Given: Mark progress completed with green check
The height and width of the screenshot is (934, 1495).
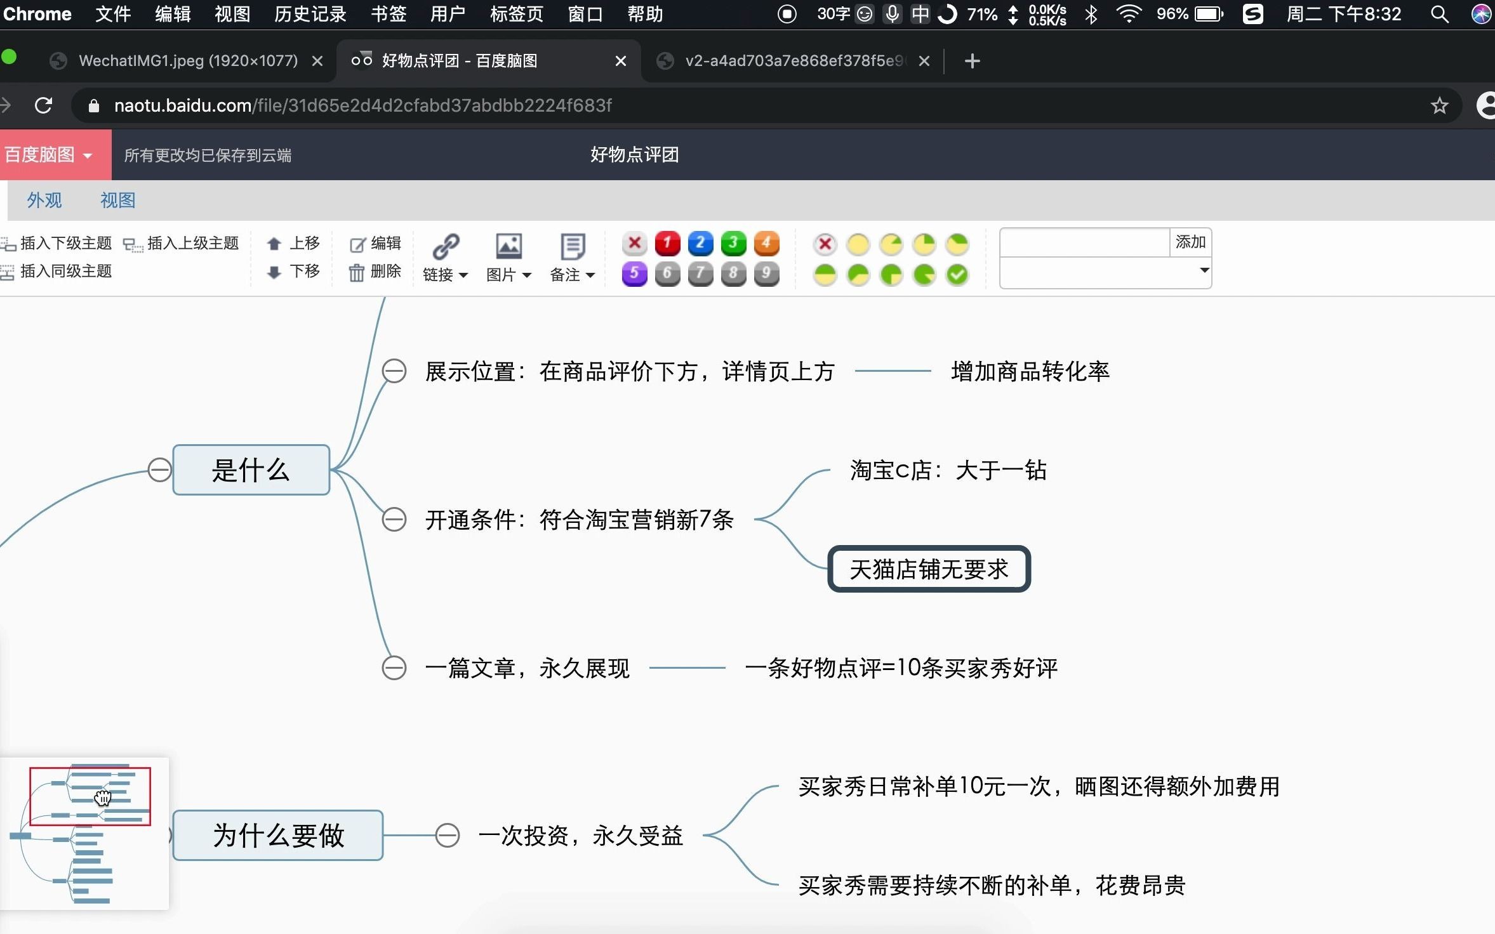Looking at the screenshot, I should 957,275.
